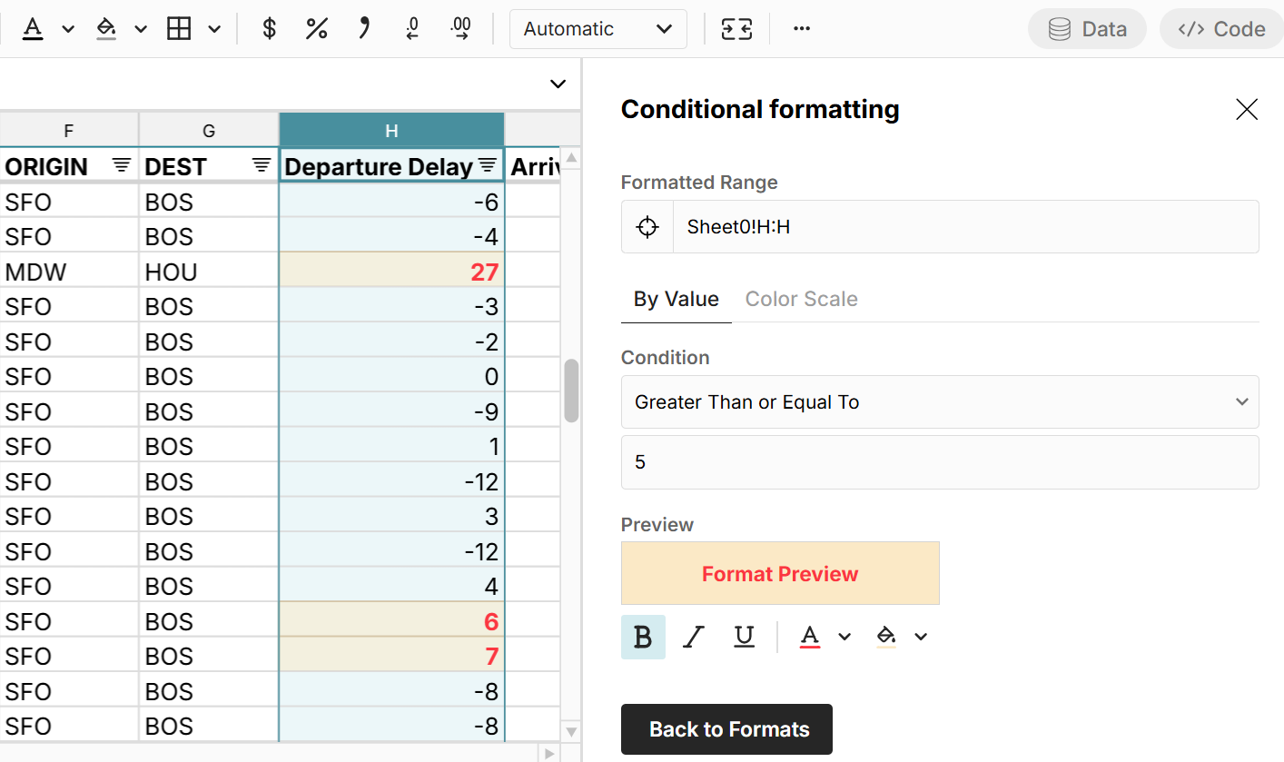This screenshot has height=762, width=1284.
Task: Open the filter icon on Departure Delay column
Action: 489,165
